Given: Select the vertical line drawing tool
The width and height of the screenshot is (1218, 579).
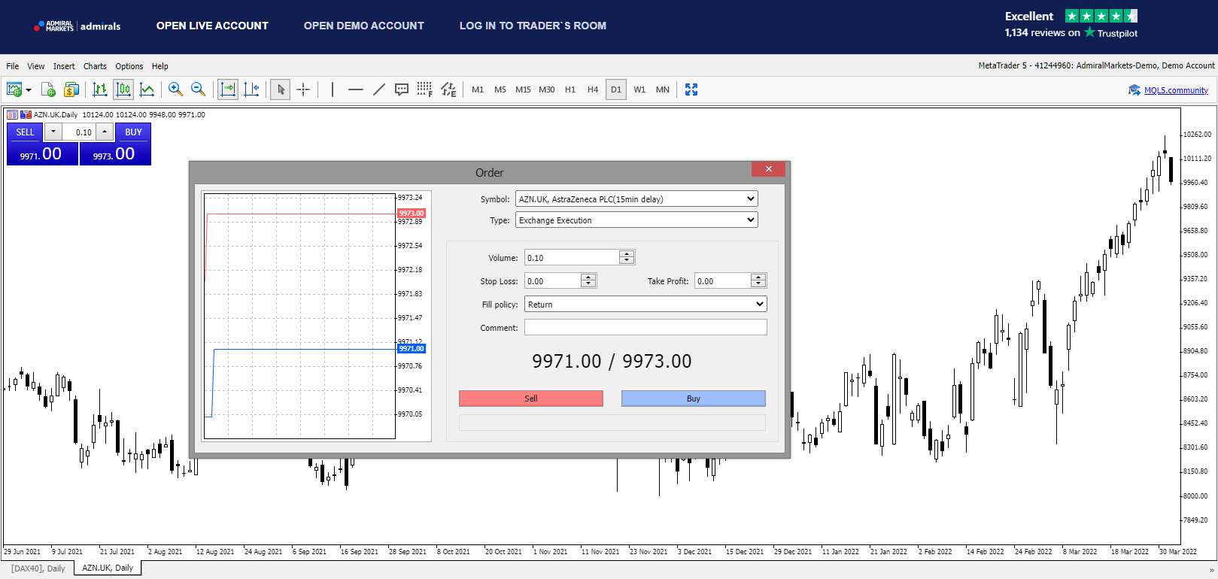Looking at the screenshot, I should point(333,89).
